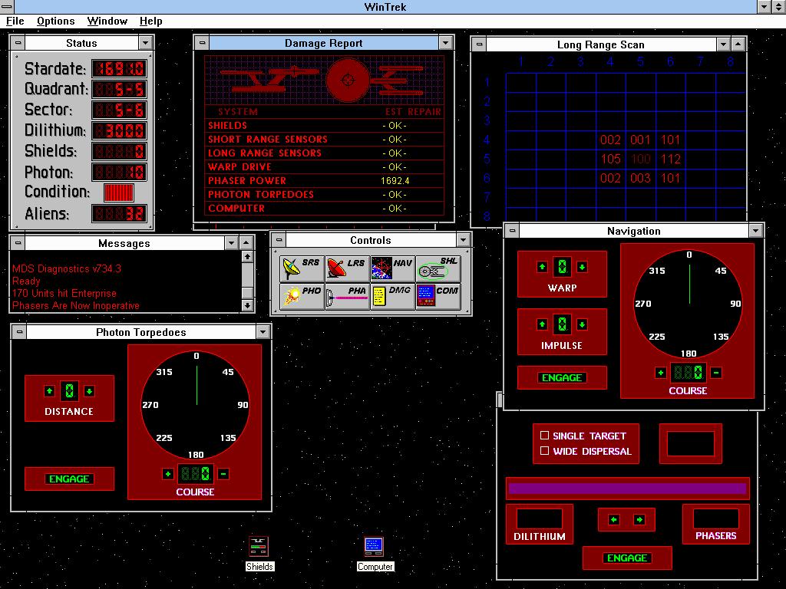Click the Enterprise ship diagram in Damage Report
This screenshot has width=786, height=589.
point(324,79)
